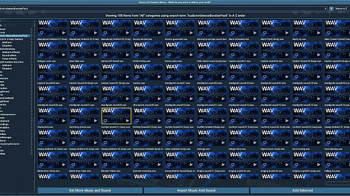
Task: Open Situation under Horror creepy fantasy
Action: pos(7,46)
